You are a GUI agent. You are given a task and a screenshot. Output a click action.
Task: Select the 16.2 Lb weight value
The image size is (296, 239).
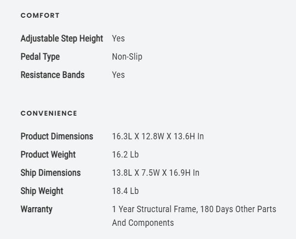pos(125,155)
